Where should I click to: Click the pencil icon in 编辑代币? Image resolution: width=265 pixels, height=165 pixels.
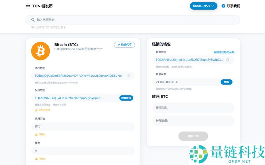click(119, 45)
